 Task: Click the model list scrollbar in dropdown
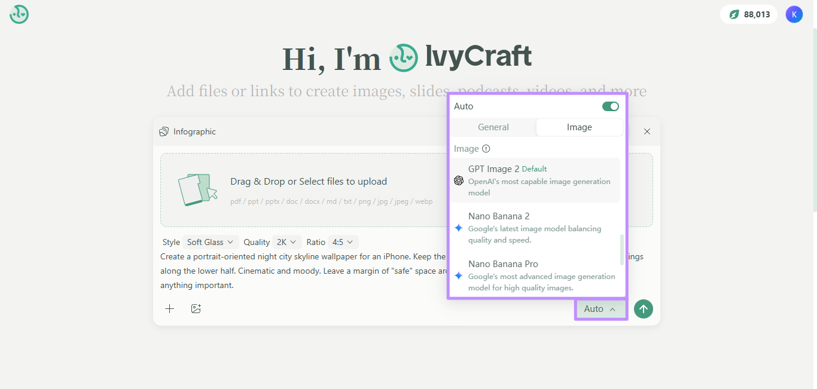[x=622, y=250]
